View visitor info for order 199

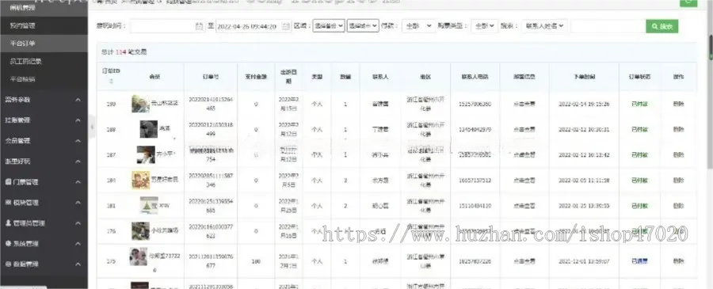coord(524,104)
